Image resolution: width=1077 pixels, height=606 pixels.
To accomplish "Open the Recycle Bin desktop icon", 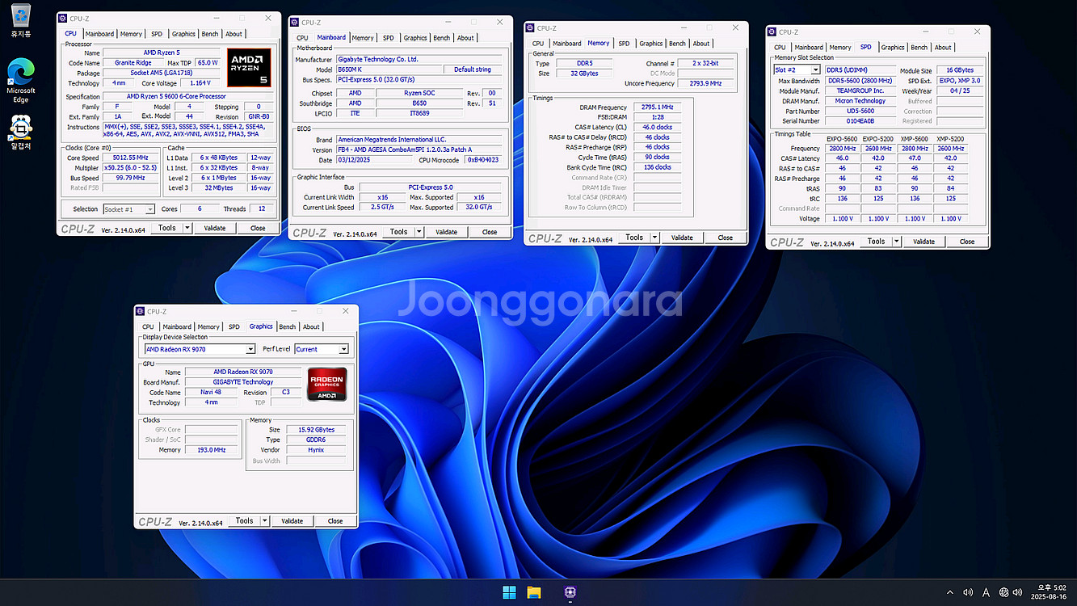I will tap(20, 16).
